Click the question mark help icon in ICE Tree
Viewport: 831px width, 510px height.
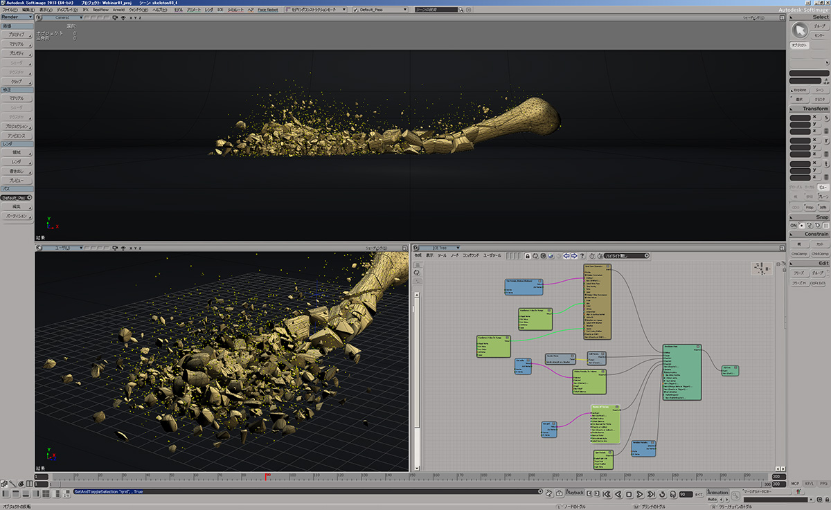pos(582,256)
